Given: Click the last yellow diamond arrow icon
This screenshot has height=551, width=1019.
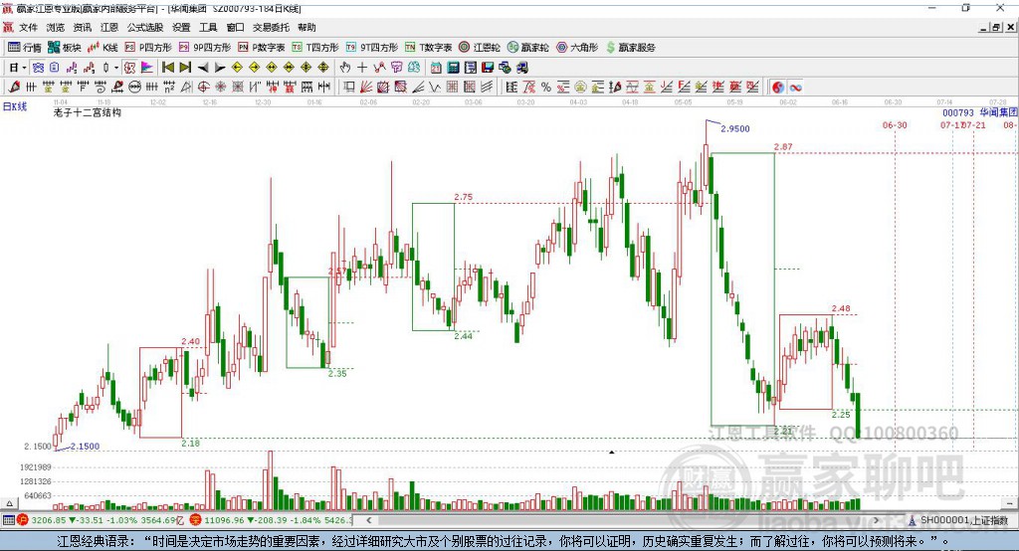Looking at the screenshot, I should click(x=323, y=68).
